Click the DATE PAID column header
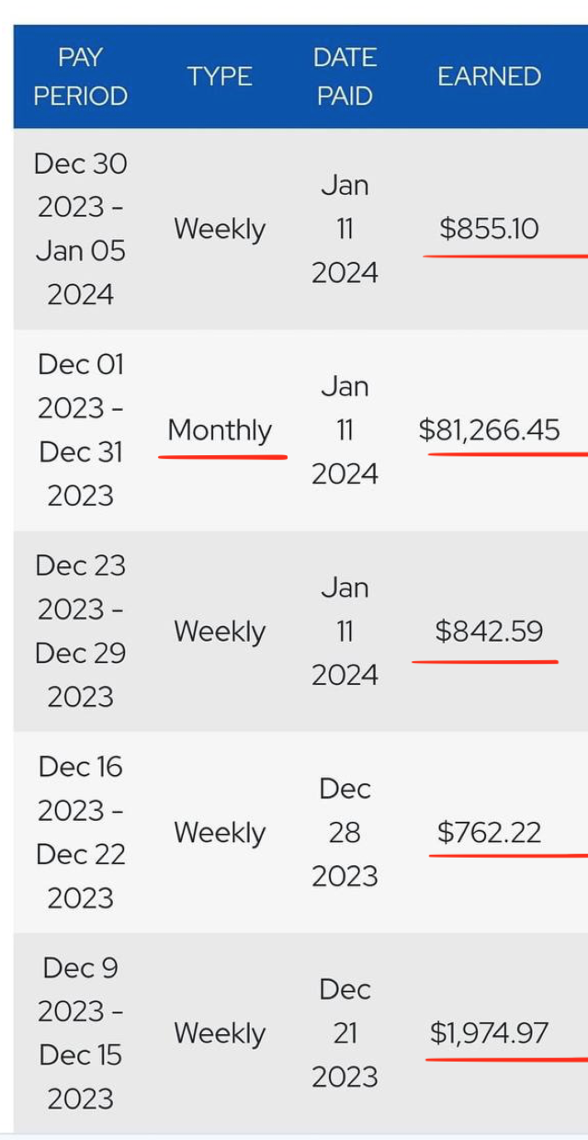 [345, 76]
